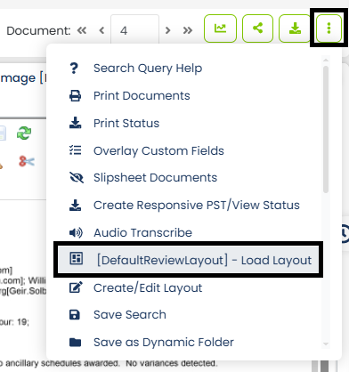
Task: Click the green refresh arrows icon
Action: point(24,133)
